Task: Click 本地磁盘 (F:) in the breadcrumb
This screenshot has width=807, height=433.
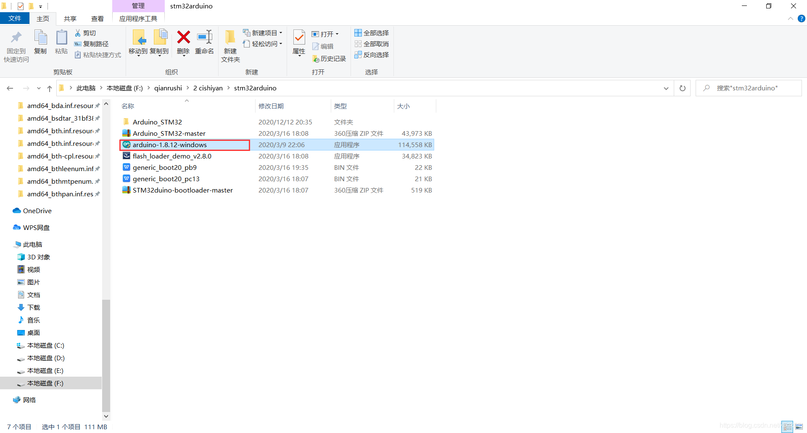Action: pyautogui.click(x=125, y=88)
